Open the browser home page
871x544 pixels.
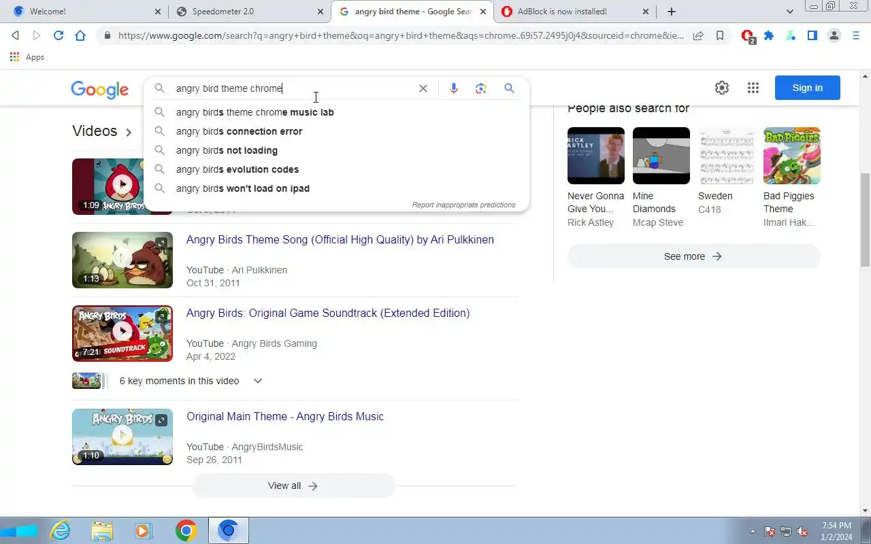[80, 35]
